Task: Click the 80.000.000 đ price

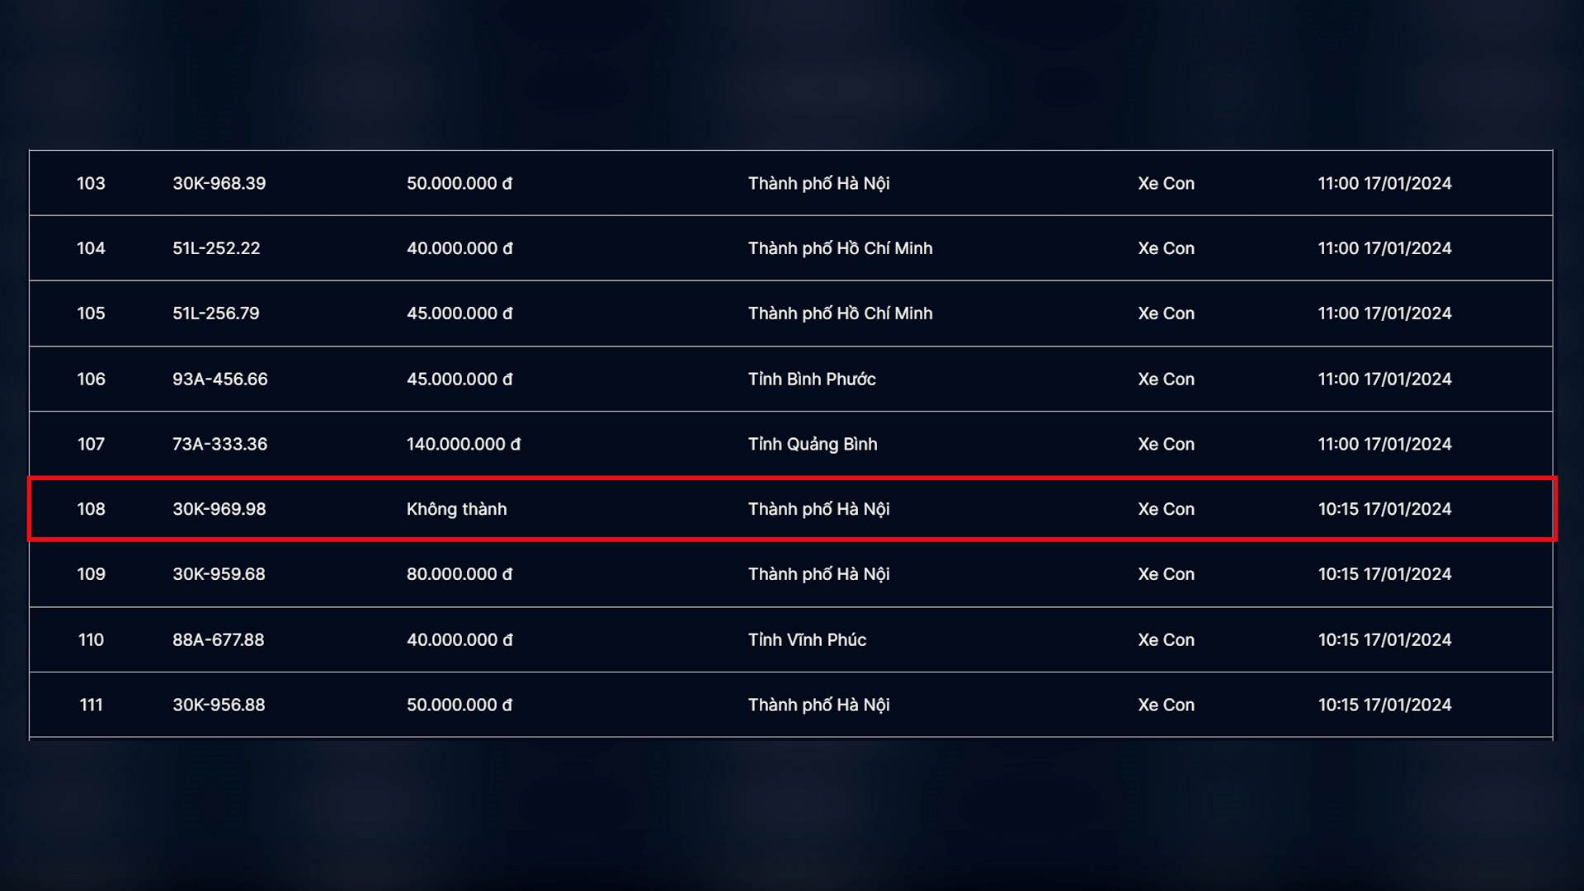Action: pos(459,574)
